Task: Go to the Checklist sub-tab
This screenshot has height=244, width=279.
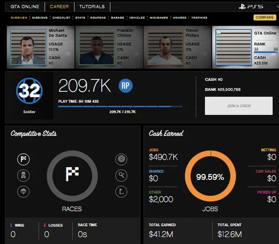Action: click(x=61, y=18)
